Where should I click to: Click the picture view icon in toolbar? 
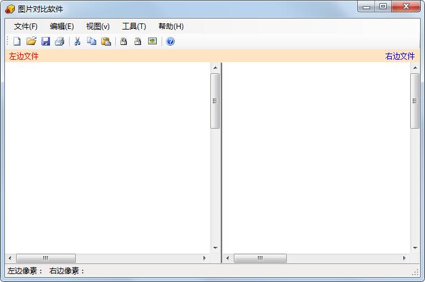click(x=152, y=41)
